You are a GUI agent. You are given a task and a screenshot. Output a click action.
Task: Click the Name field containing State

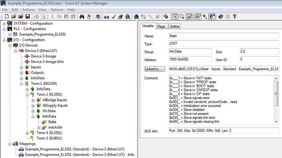point(223,36)
